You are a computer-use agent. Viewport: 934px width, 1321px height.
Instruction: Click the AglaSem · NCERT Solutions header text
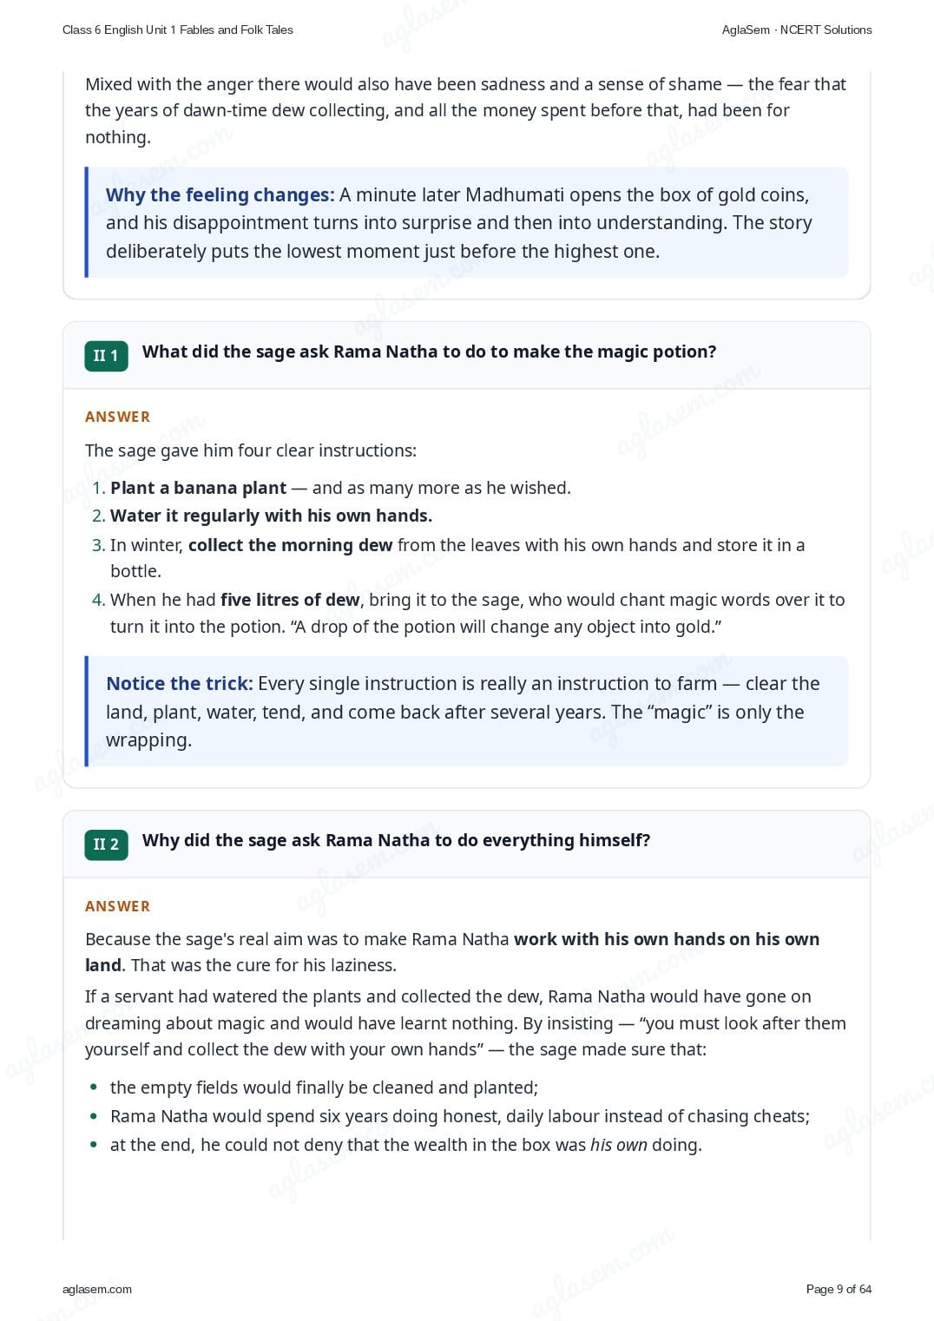pos(797,30)
